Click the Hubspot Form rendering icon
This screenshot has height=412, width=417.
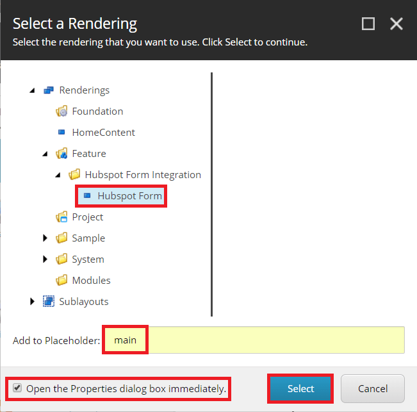(x=87, y=196)
